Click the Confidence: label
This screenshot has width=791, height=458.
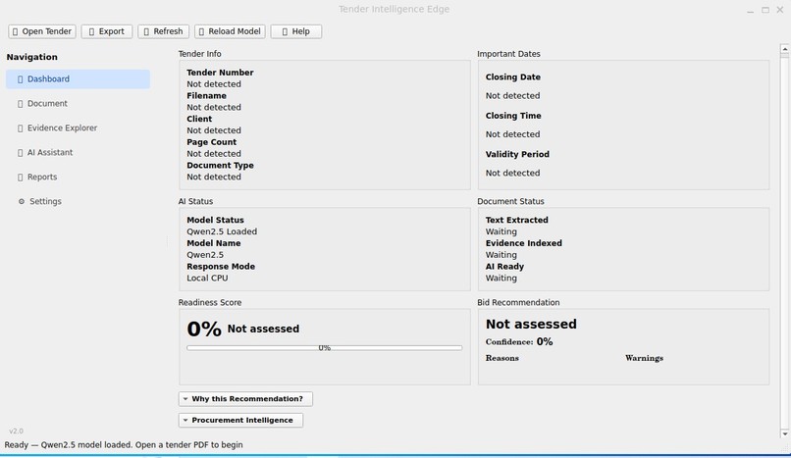[x=509, y=342]
